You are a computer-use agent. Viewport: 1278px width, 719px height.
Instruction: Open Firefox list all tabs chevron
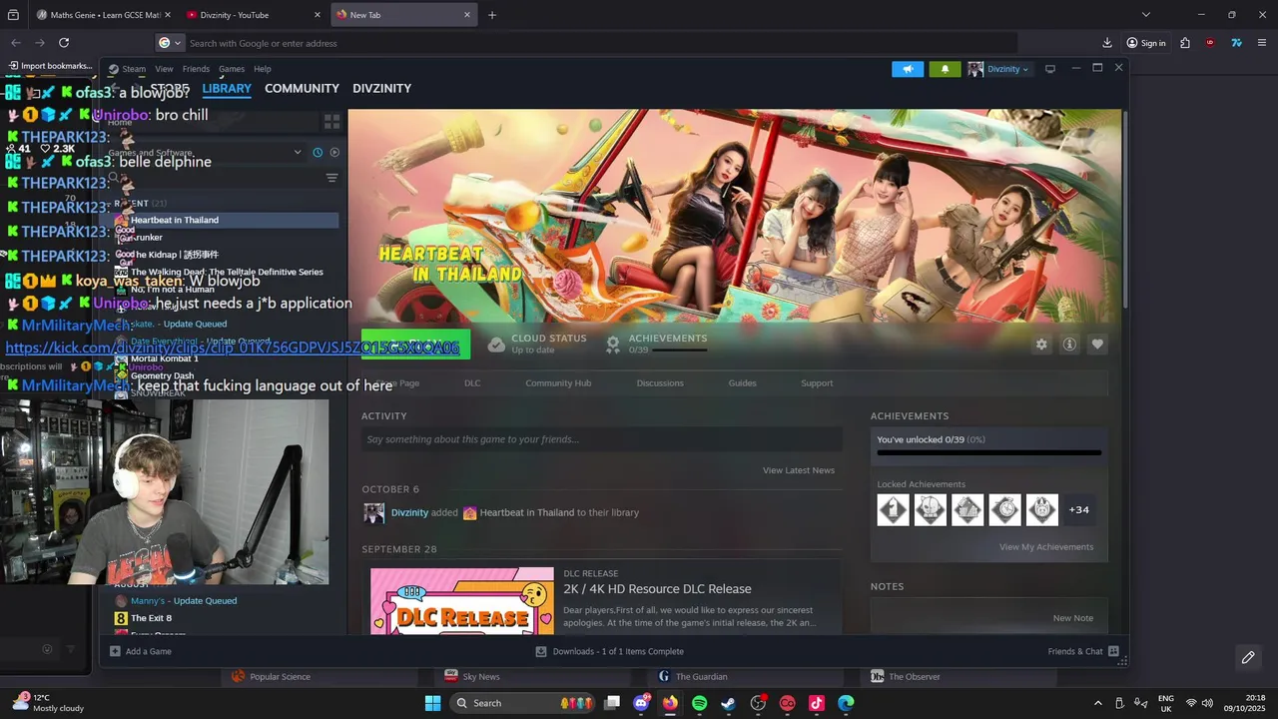coord(1146,15)
